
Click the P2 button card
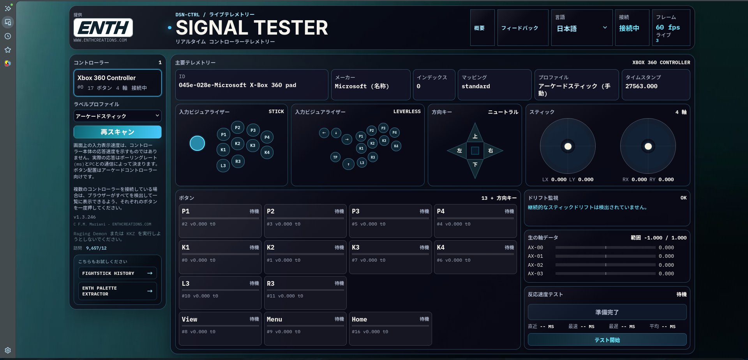[x=305, y=221]
